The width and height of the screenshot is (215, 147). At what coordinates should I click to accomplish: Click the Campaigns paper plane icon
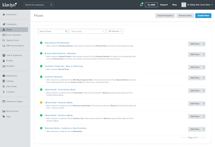pos(4,24)
